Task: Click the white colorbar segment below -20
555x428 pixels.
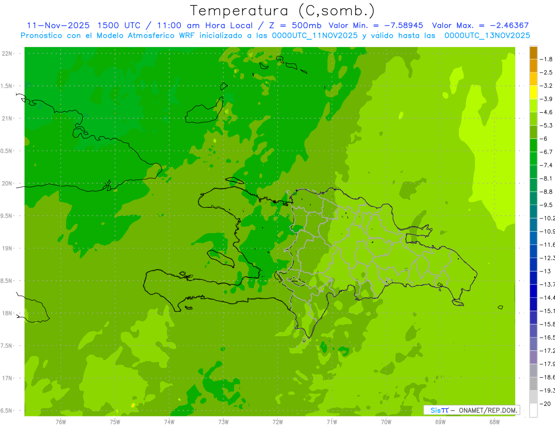Action: coord(533,410)
